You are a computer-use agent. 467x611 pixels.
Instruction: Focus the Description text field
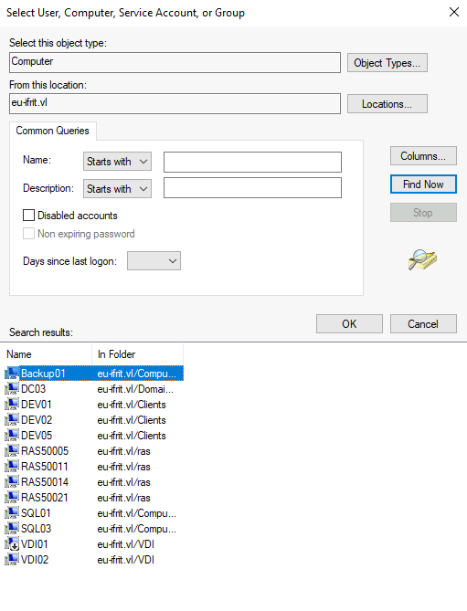pos(252,188)
